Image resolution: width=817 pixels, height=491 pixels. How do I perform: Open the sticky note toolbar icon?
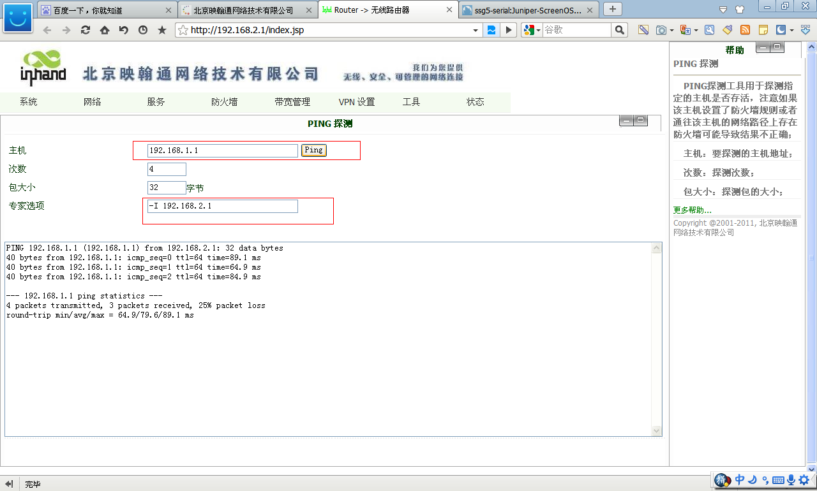tap(763, 30)
